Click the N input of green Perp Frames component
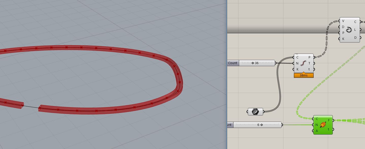365x149 pixels. tap(317, 125)
